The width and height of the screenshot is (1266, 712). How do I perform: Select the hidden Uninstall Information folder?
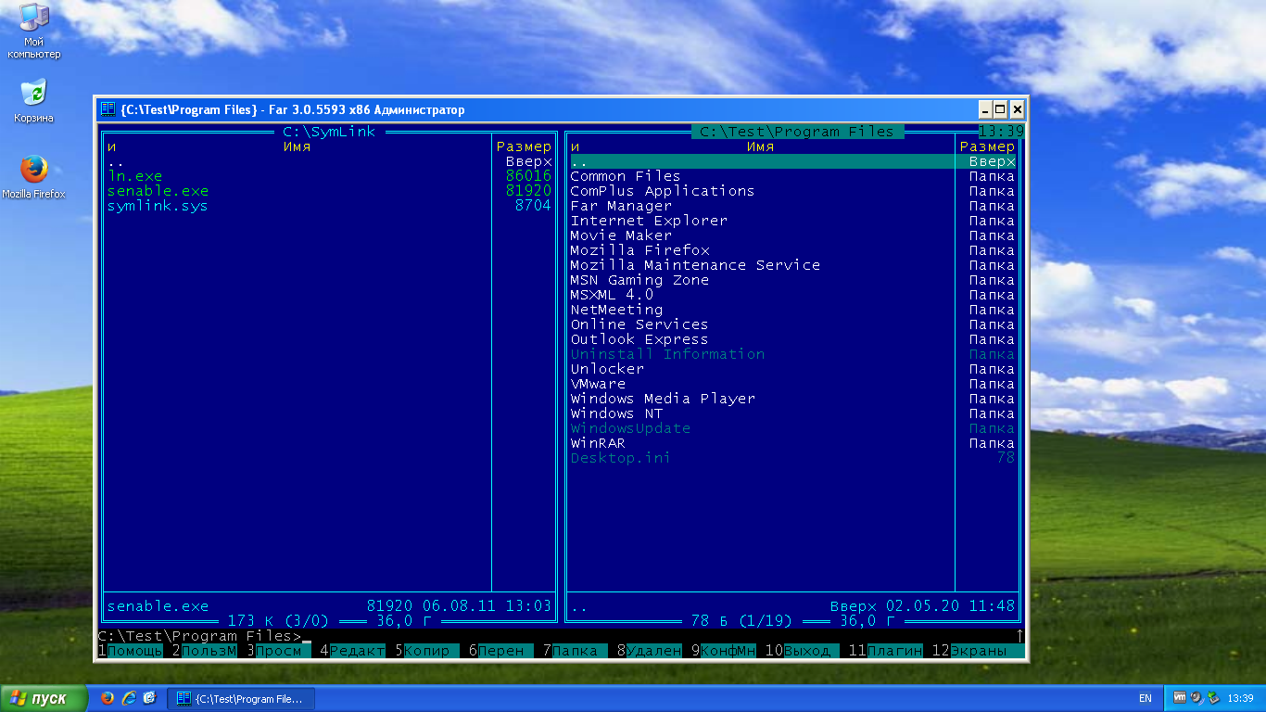coord(668,354)
